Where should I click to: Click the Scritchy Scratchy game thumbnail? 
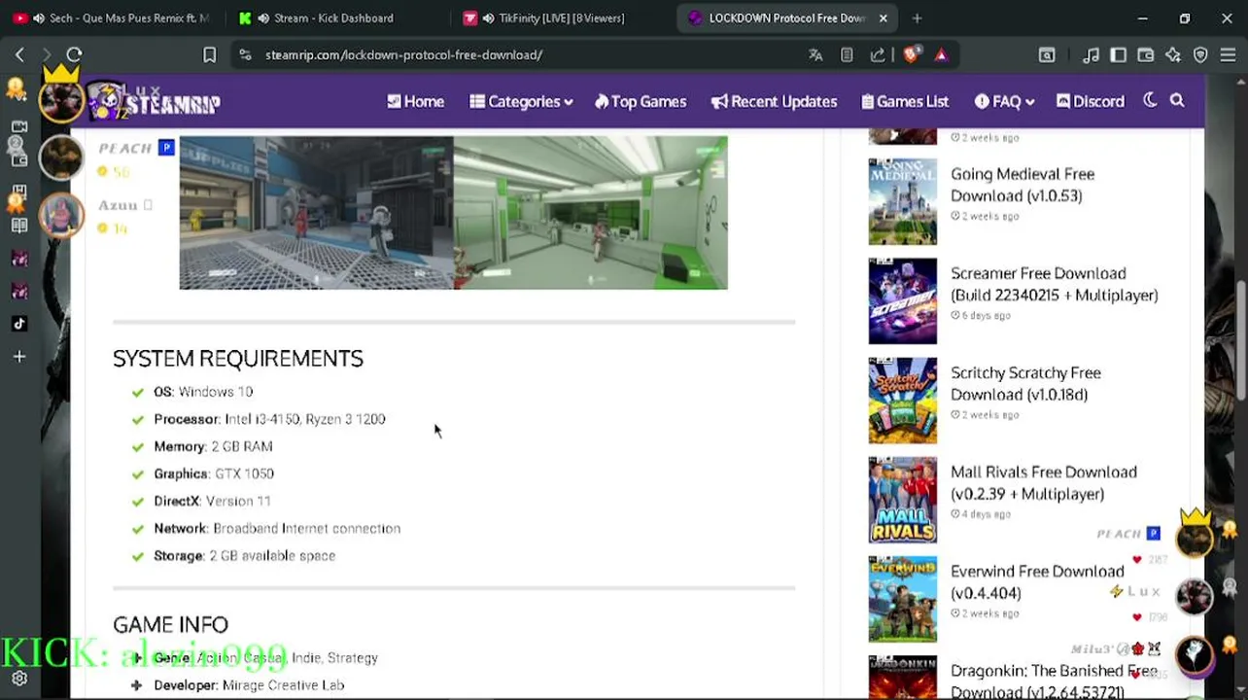coord(903,400)
